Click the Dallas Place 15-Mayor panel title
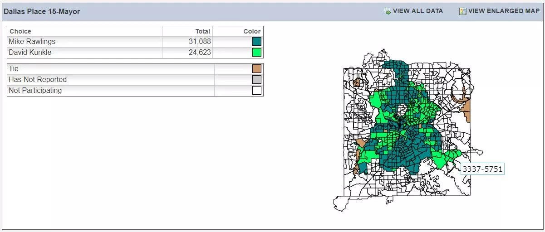The image size is (545, 232). [42, 11]
